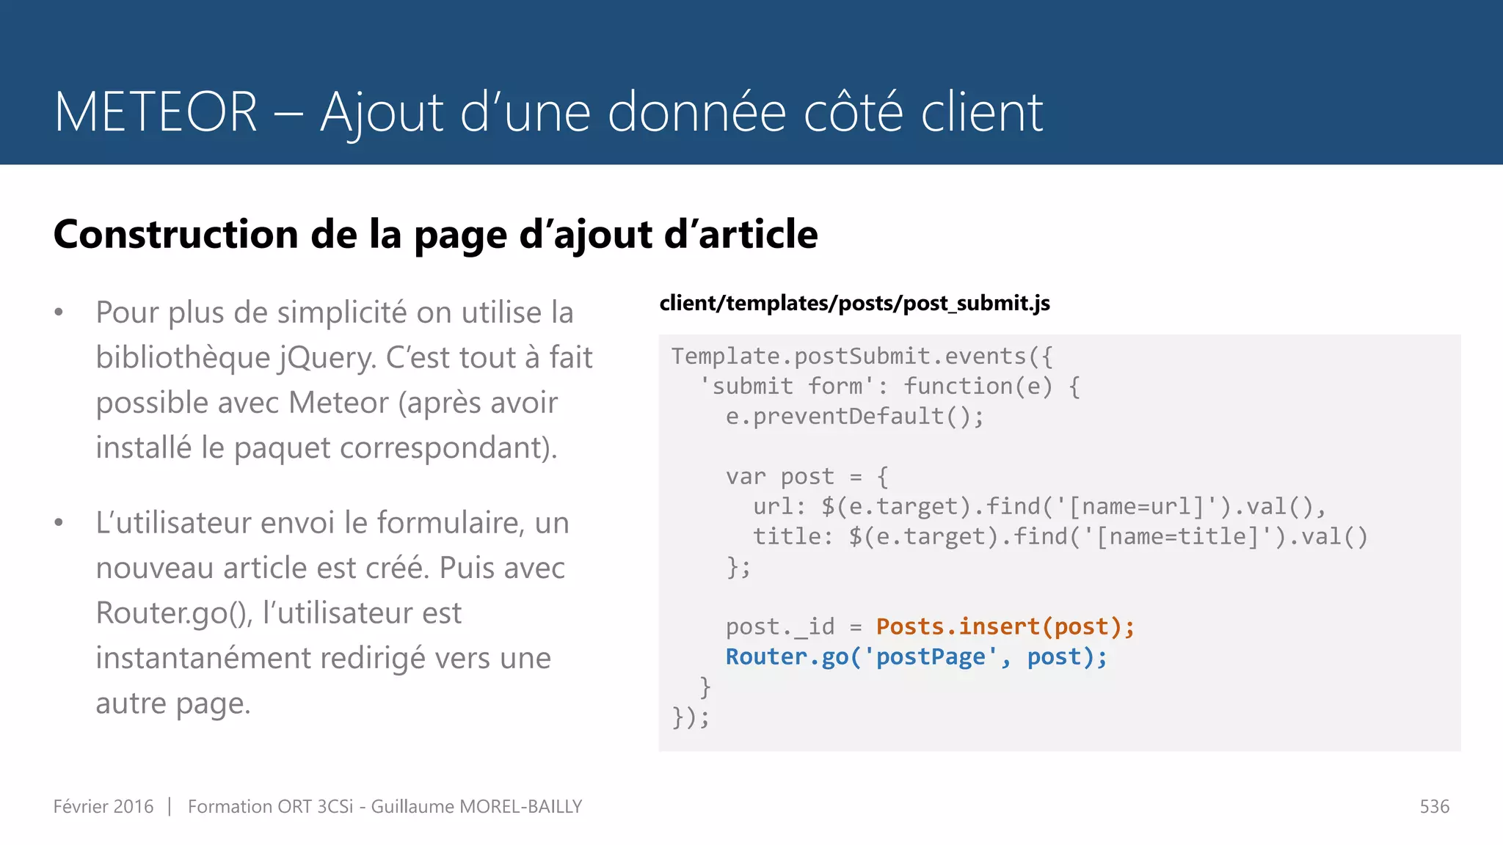Click the code text 'post._id ='
The image size is (1503, 845).
(794, 627)
